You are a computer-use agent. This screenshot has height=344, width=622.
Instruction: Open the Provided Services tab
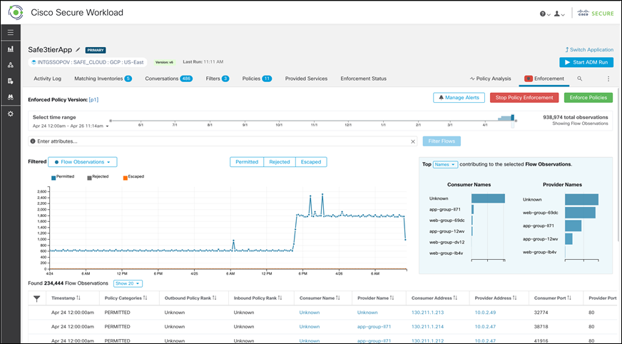pyautogui.click(x=306, y=79)
